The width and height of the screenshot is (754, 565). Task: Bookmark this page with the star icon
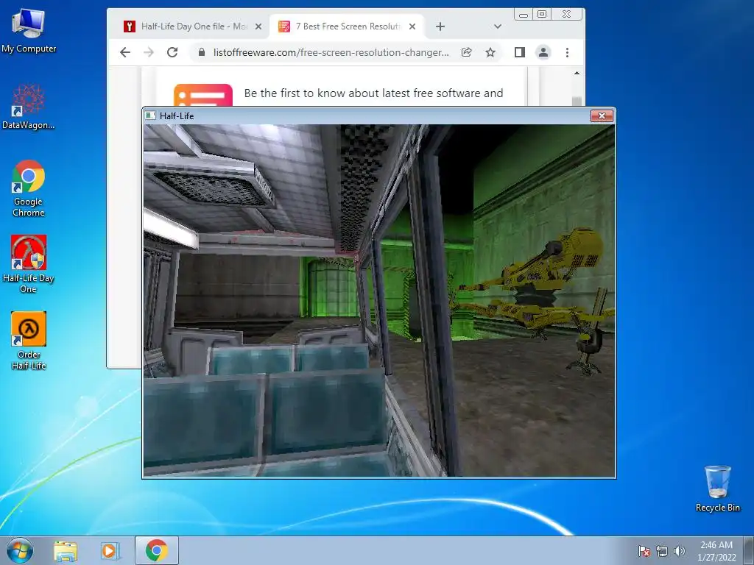point(490,52)
